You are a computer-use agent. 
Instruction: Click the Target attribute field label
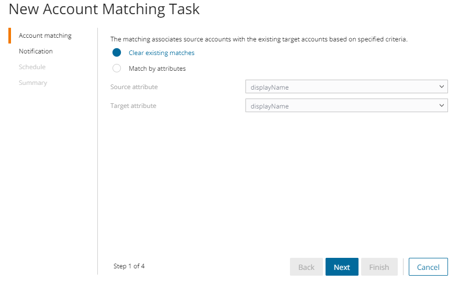click(133, 106)
